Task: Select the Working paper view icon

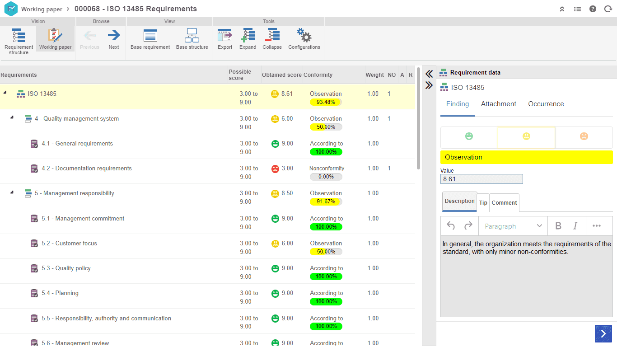Action: pyautogui.click(x=55, y=39)
